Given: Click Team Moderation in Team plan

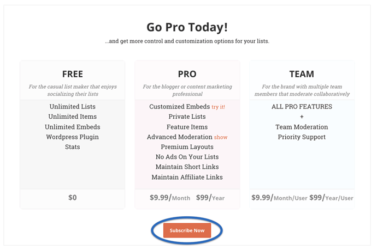Looking at the screenshot, I should click(x=302, y=127).
